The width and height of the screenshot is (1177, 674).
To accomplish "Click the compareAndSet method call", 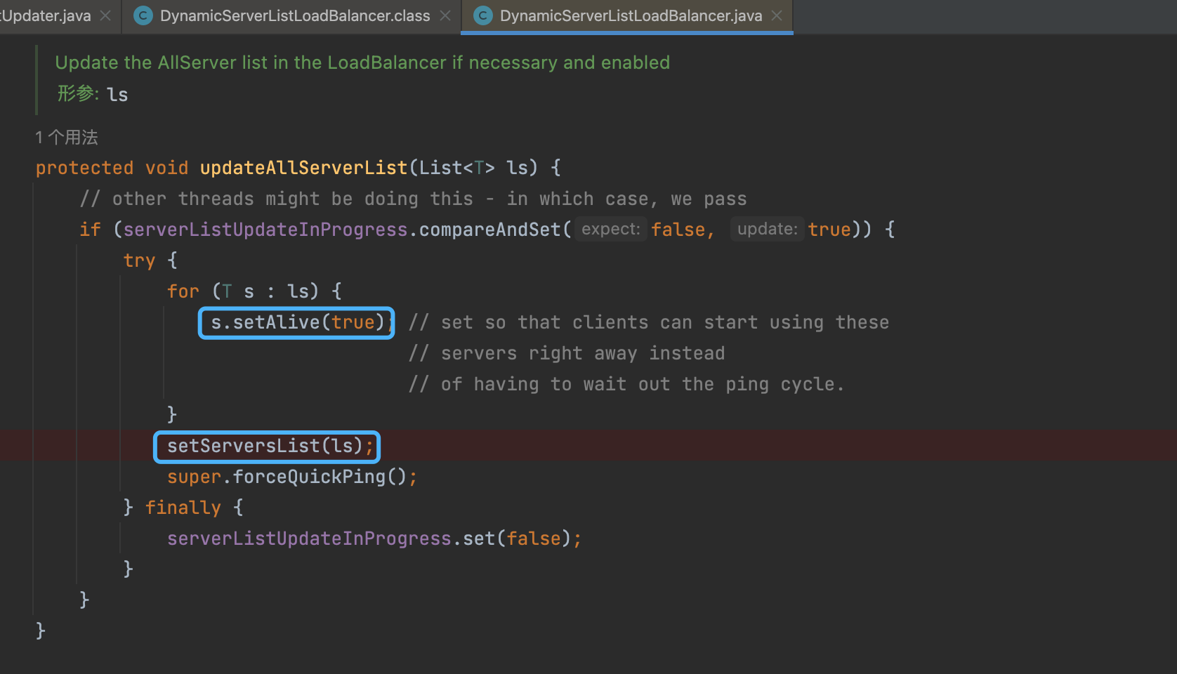I will click(x=490, y=230).
